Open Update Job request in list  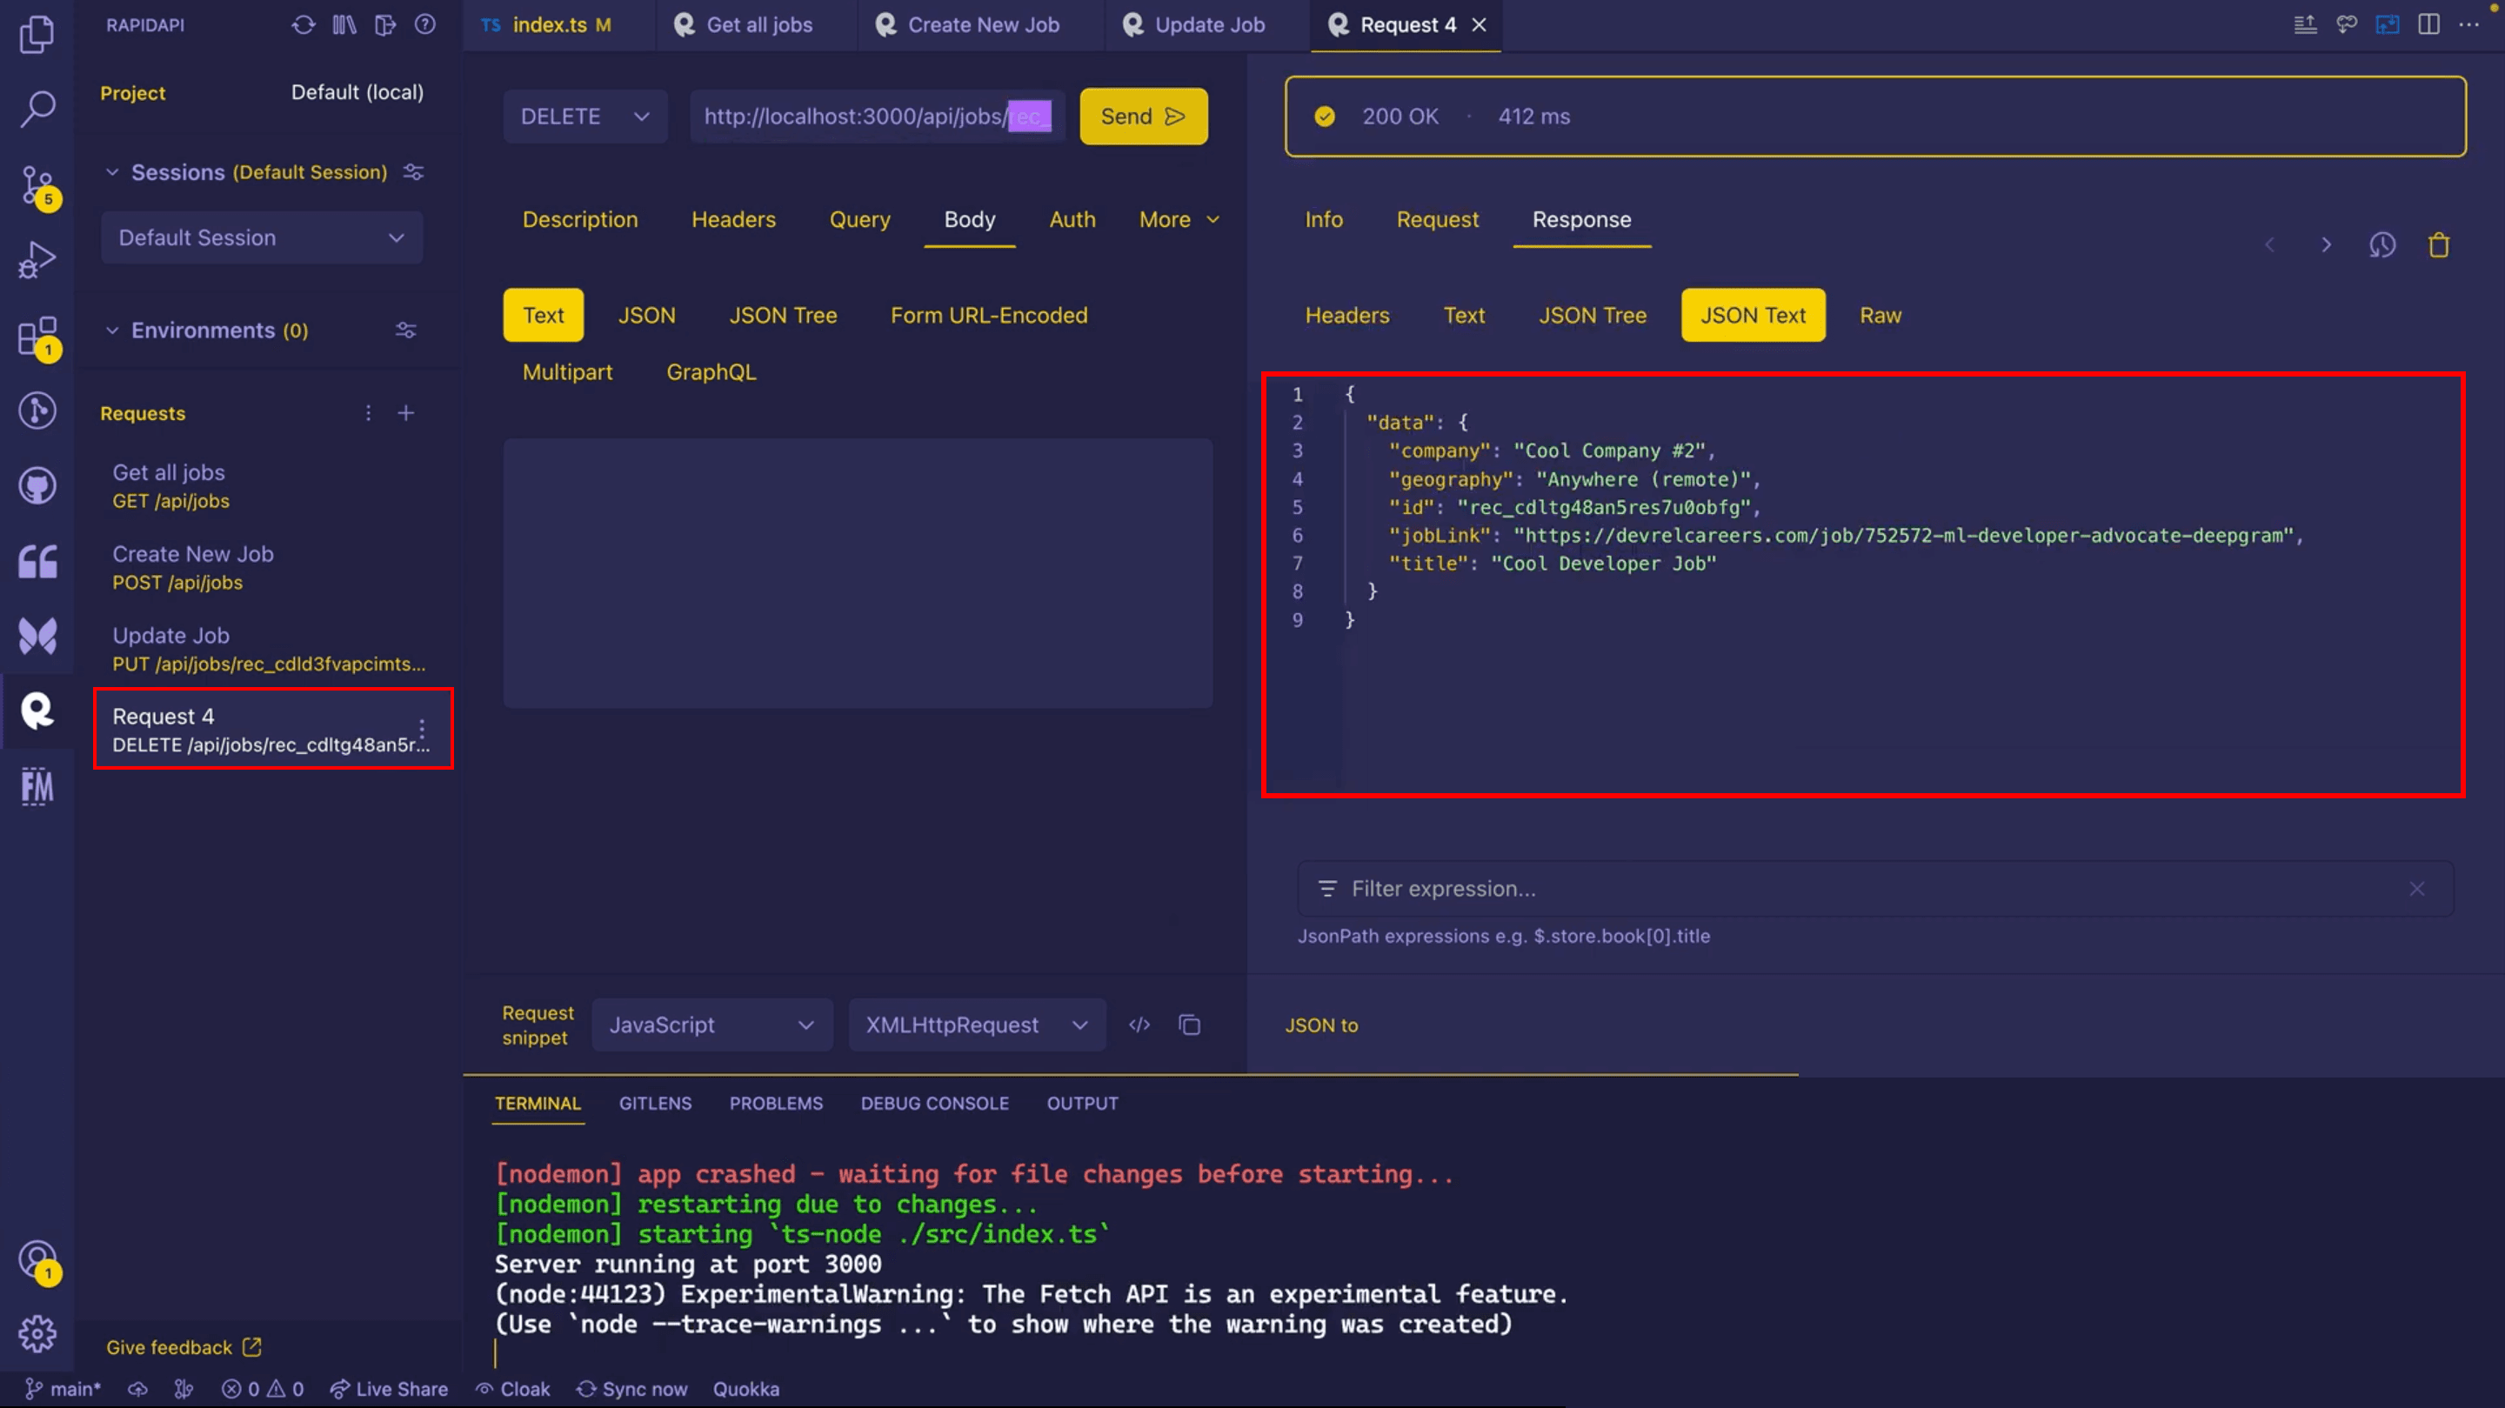pos(270,649)
